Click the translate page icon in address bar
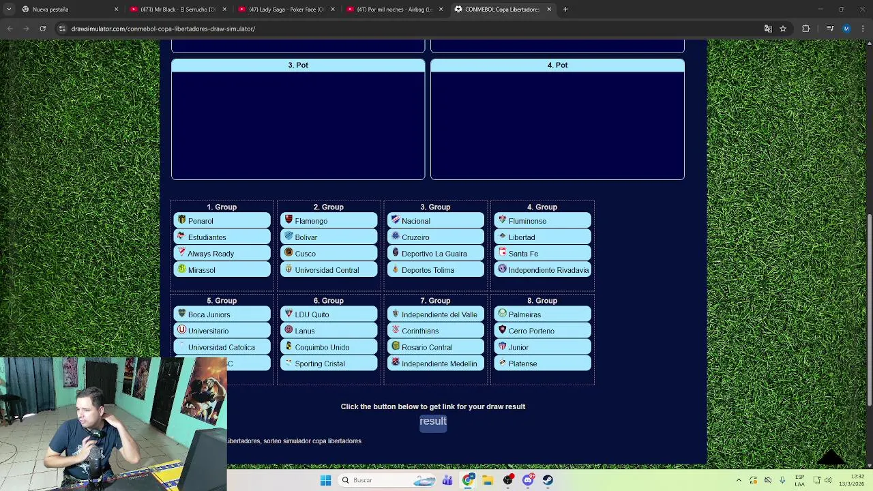 pyautogui.click(x=768, y=29)
